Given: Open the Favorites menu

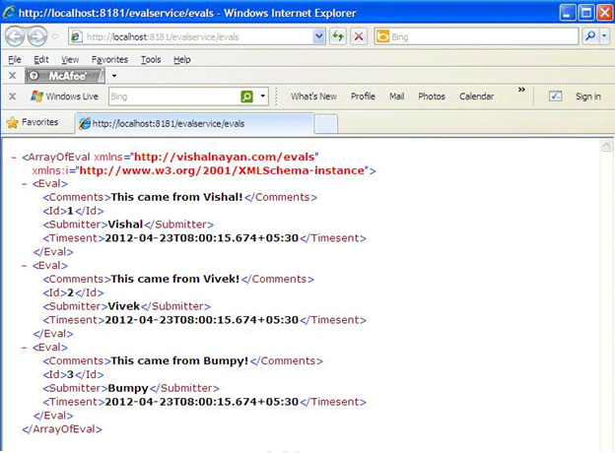Looking at the screenshot, I should coord(109,59).
